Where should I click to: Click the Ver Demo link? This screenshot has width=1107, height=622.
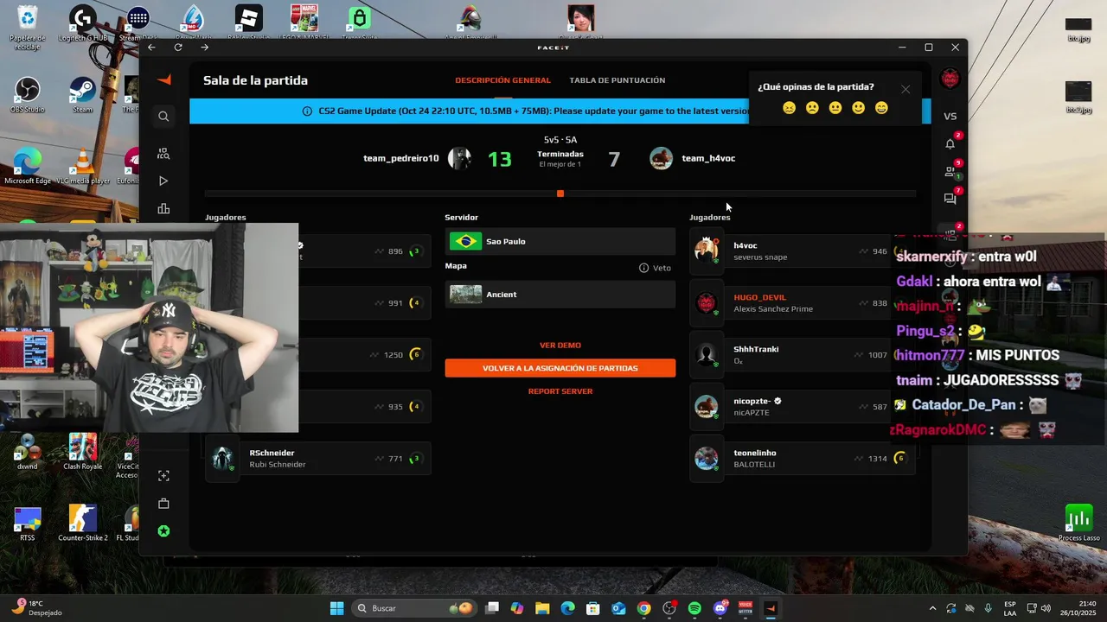tap(560, 346)
